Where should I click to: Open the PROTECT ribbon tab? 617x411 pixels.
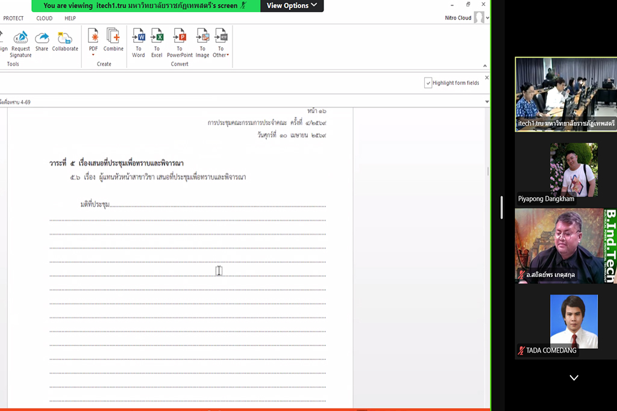coord(13,19)
